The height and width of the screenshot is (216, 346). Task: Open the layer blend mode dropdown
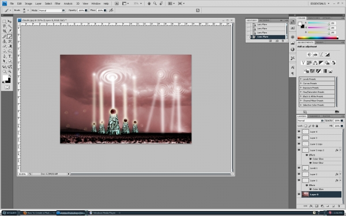pyautogui.click(x=310, y=121)
